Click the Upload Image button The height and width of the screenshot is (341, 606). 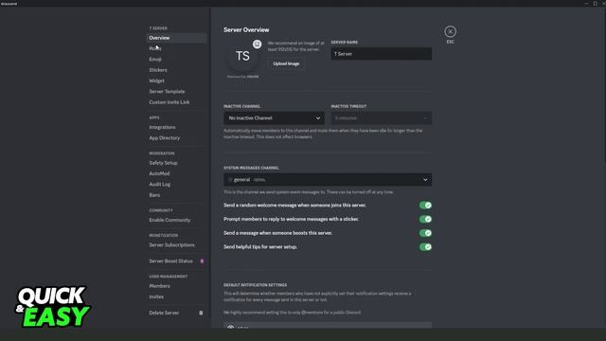(x=286, y=63)
